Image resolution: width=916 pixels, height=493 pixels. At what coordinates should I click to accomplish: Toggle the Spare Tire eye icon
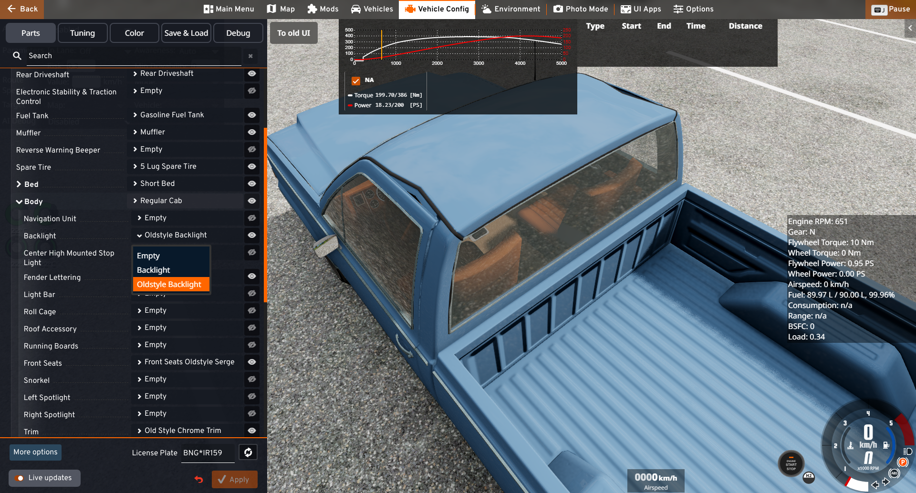click(252, 166)
